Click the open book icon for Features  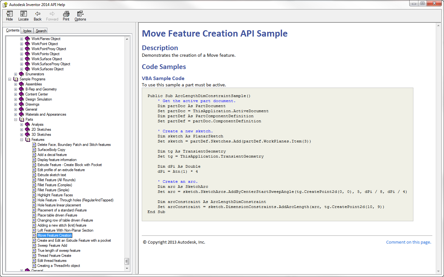[27, 140]
